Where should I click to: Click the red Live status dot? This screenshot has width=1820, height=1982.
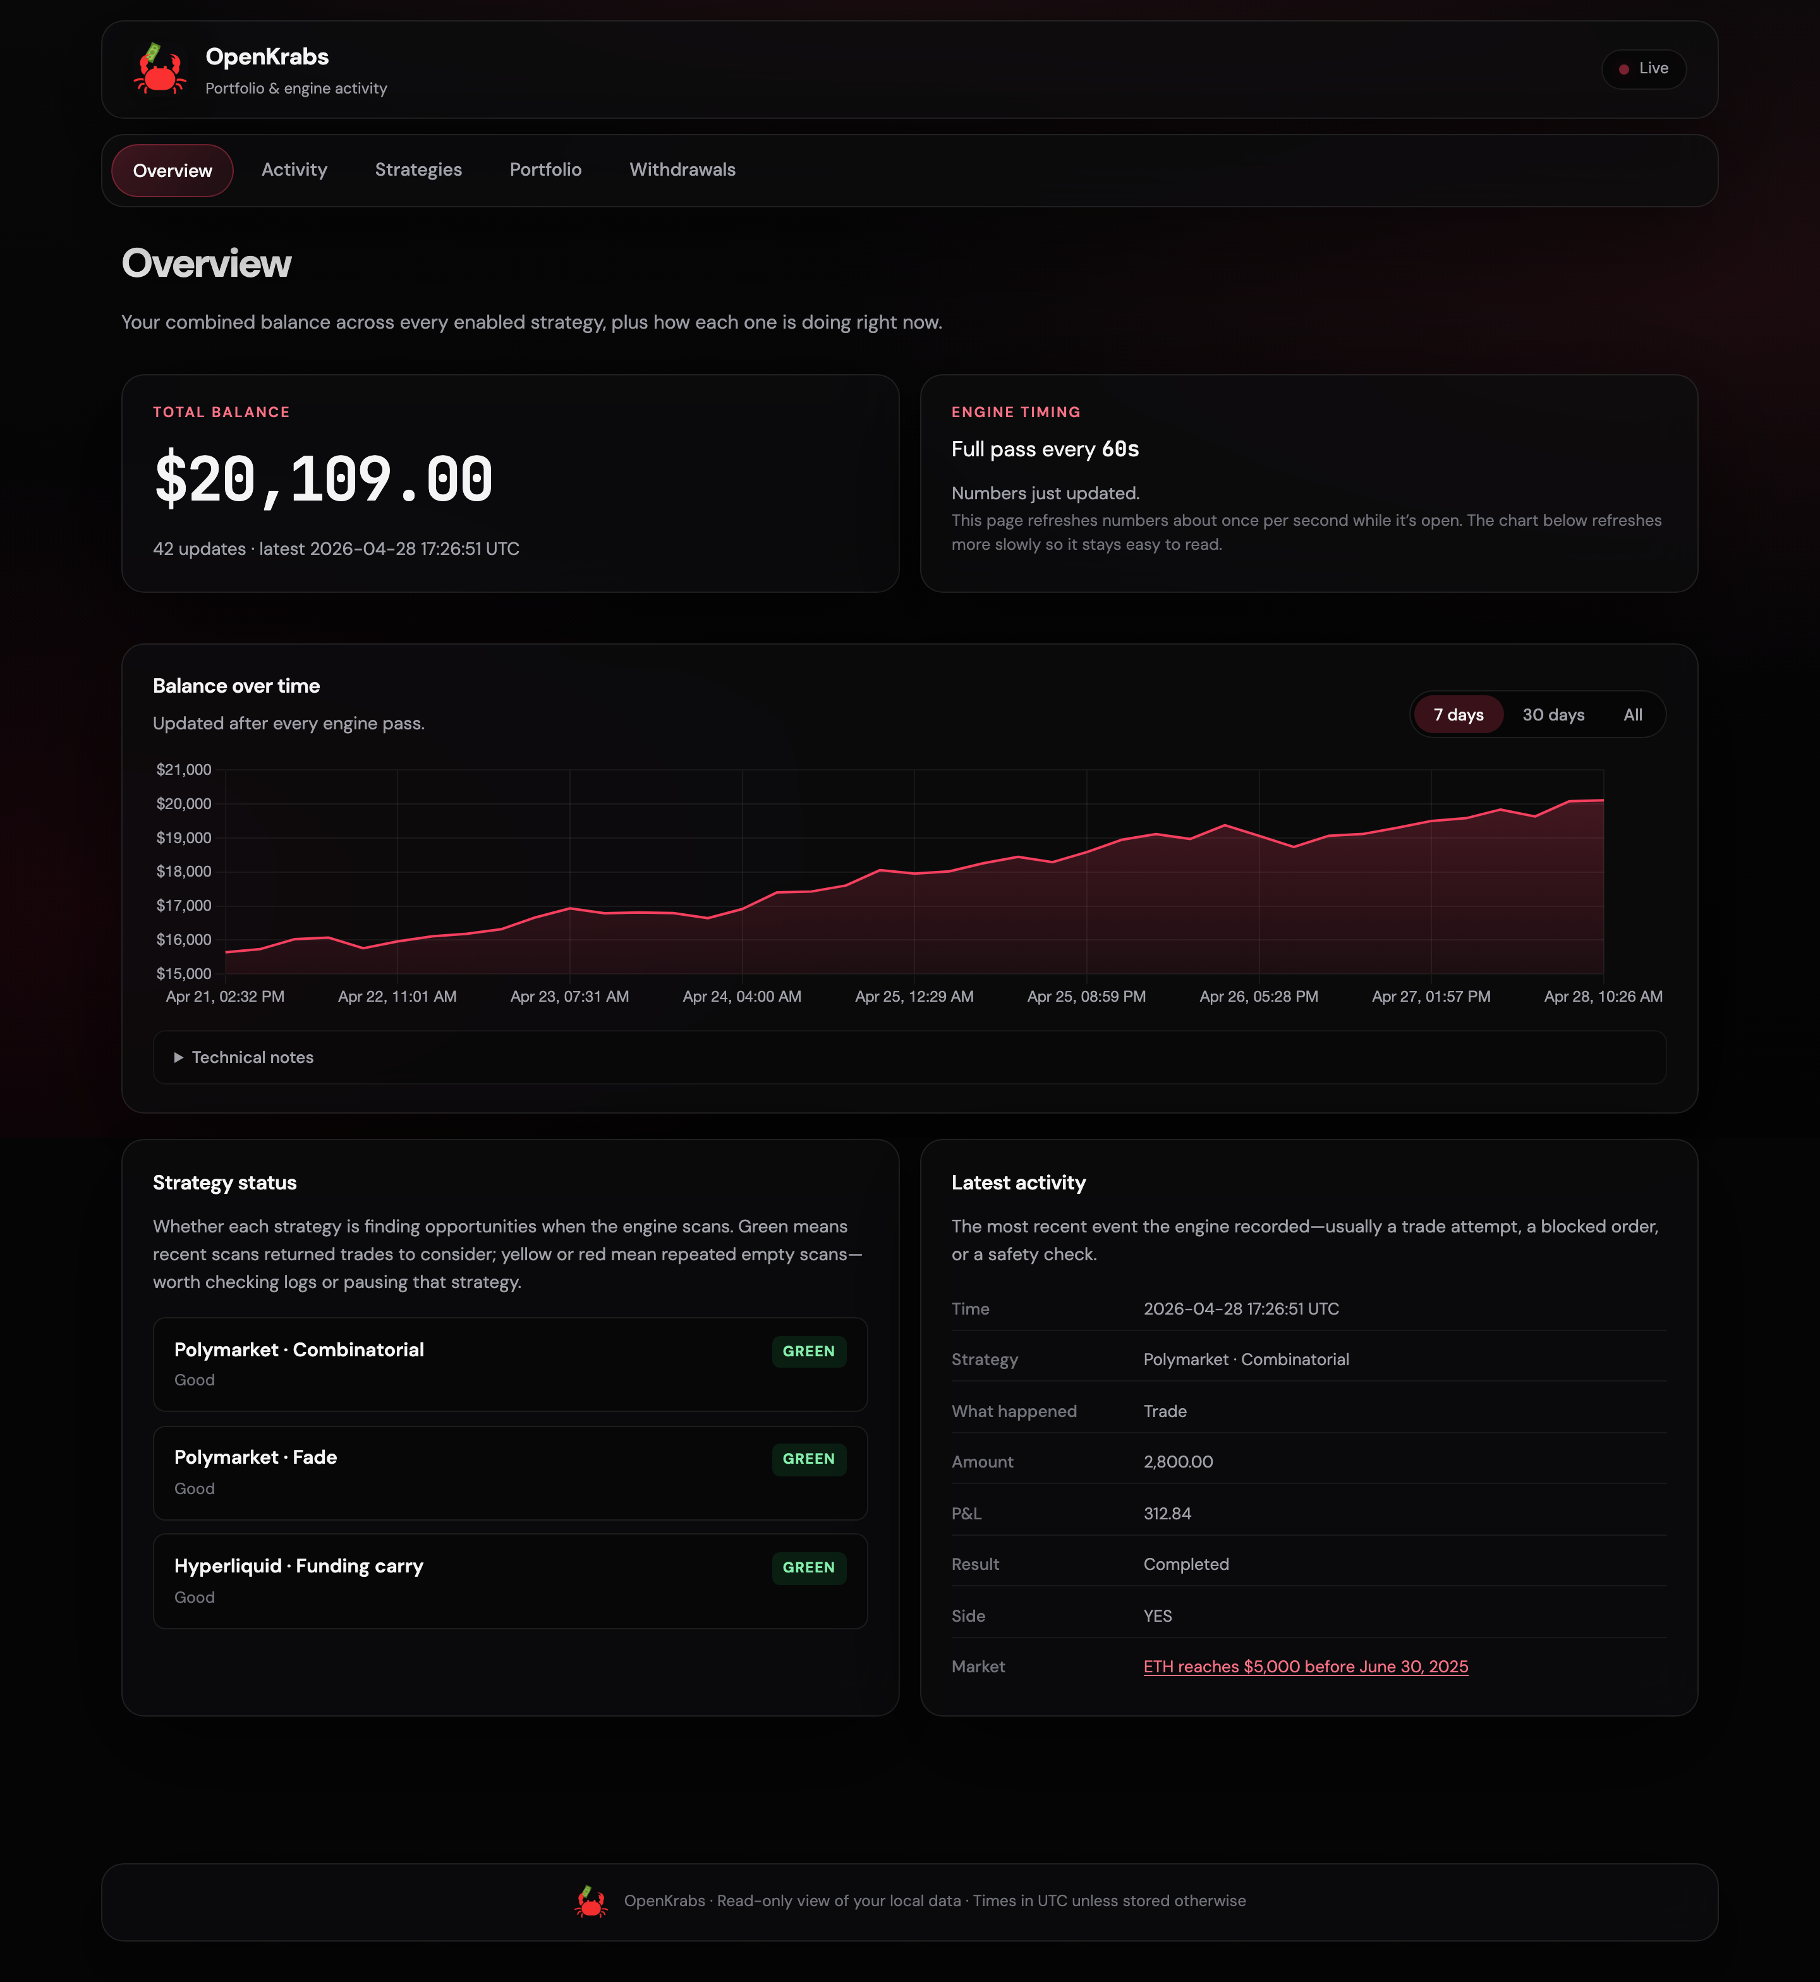pos(1623,69)
